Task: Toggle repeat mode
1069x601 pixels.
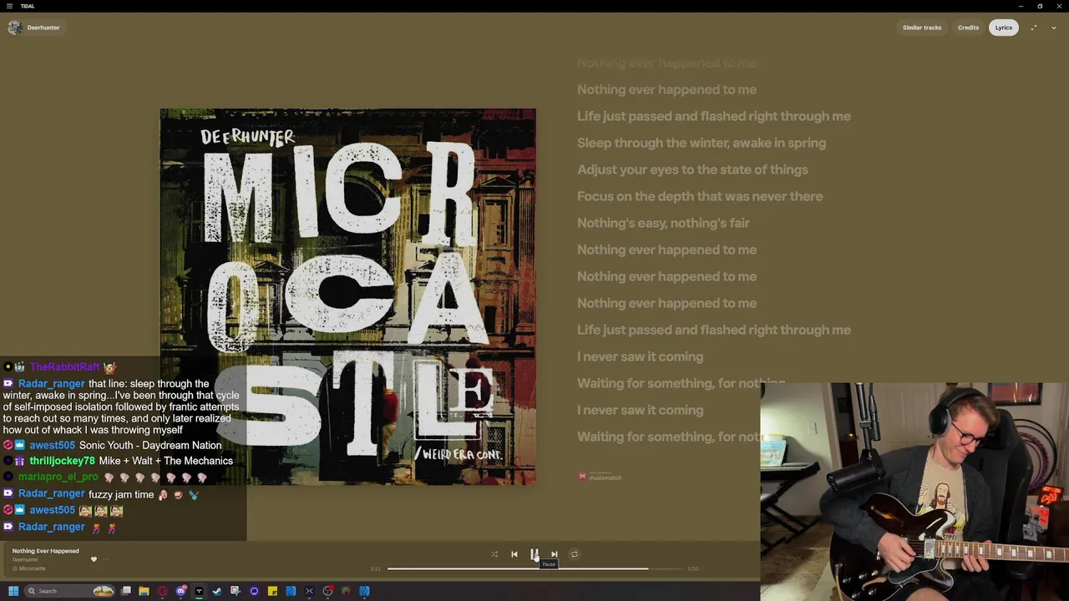Action: [574, 554]
